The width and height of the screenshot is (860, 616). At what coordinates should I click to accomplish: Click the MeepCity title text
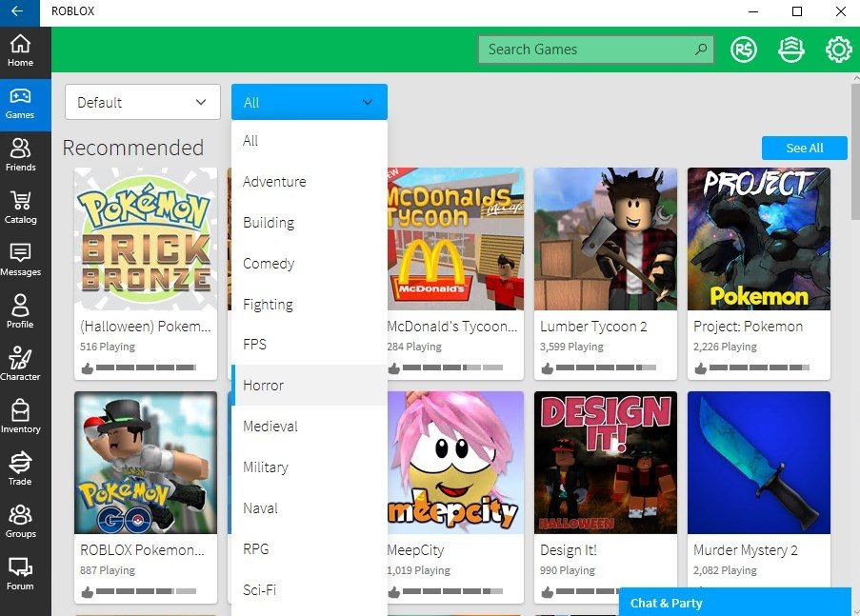click(x=416, y=550)
